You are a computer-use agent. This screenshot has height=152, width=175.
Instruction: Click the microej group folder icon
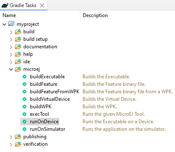tap(18, 69)
